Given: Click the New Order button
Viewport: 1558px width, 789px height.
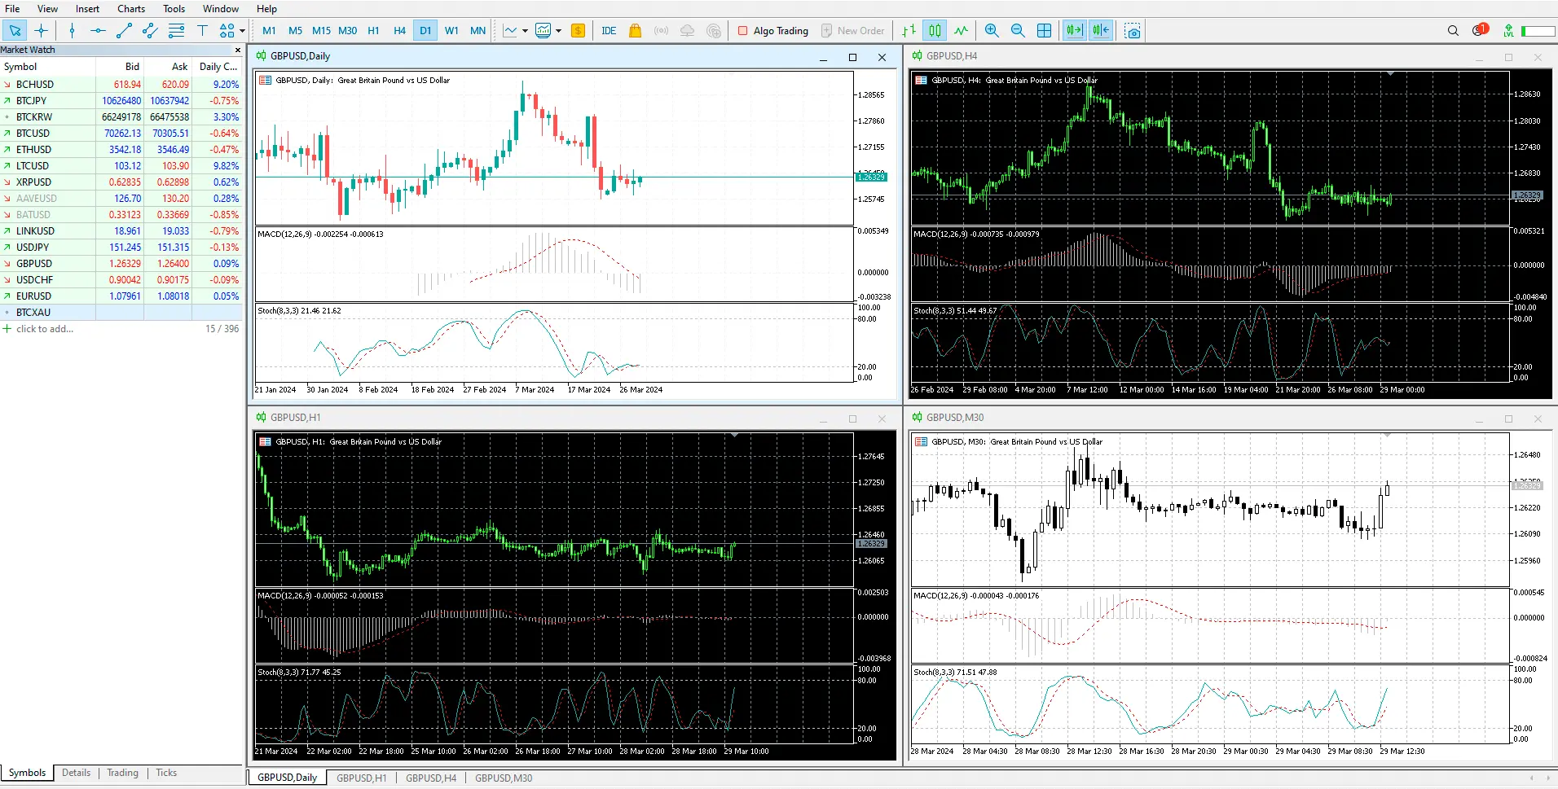Looking at the screenshot, I should point(854,30).
